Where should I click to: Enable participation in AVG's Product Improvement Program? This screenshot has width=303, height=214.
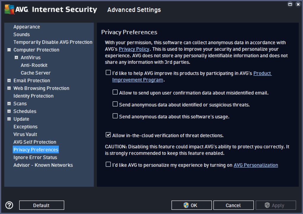(108, 72)
